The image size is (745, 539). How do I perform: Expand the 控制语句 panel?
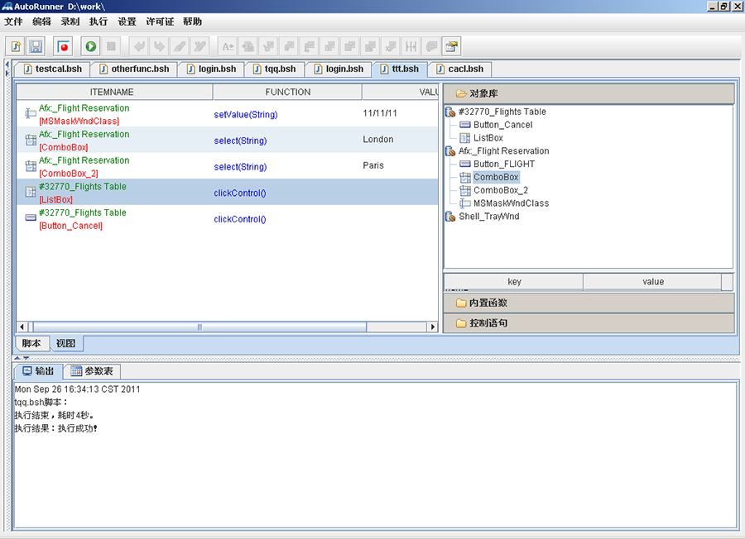(x=483, y=323)
